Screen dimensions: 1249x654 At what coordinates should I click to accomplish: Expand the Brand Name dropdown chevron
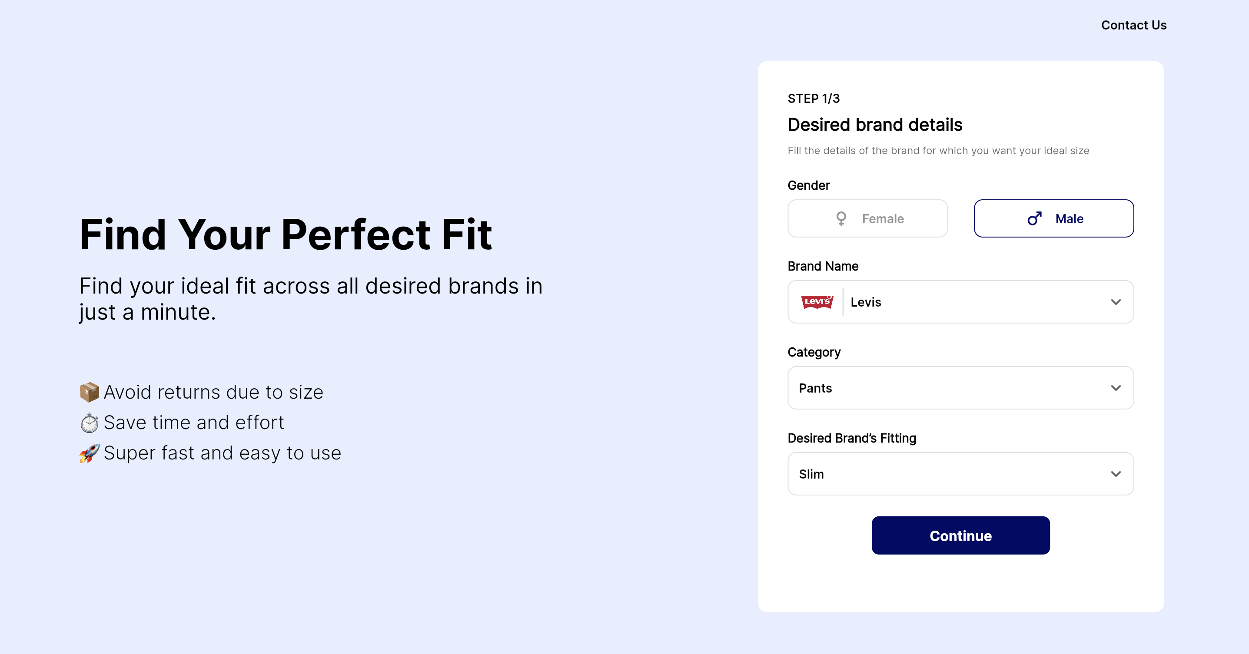[1116, 302]
